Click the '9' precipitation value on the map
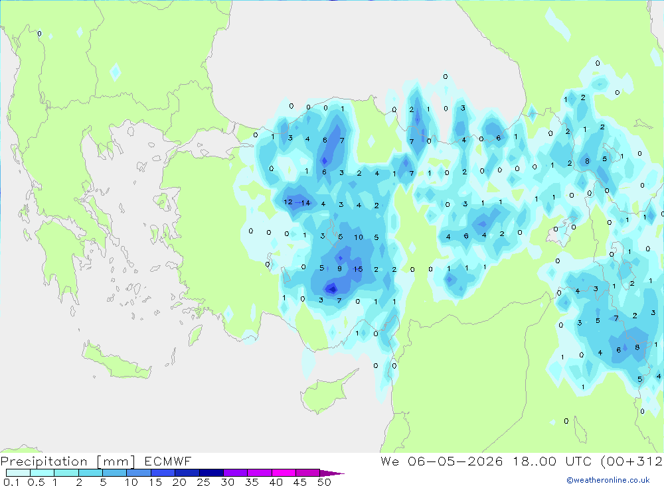This screenshot has width=664, height=486. (339, 269)
